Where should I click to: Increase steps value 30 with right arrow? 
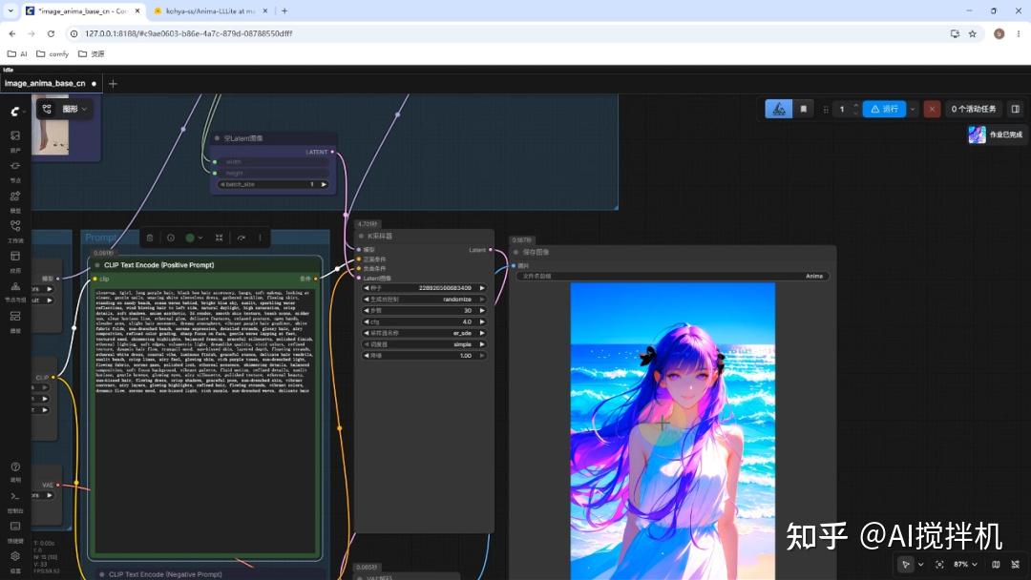[482, 310]
